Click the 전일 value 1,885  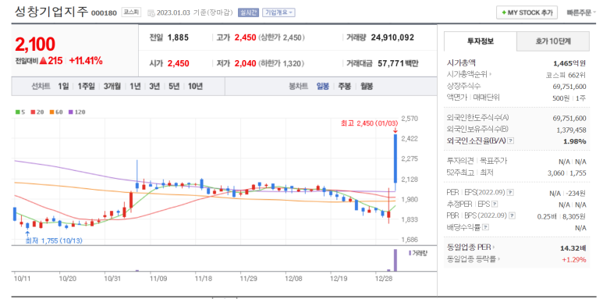pos(178,37)
